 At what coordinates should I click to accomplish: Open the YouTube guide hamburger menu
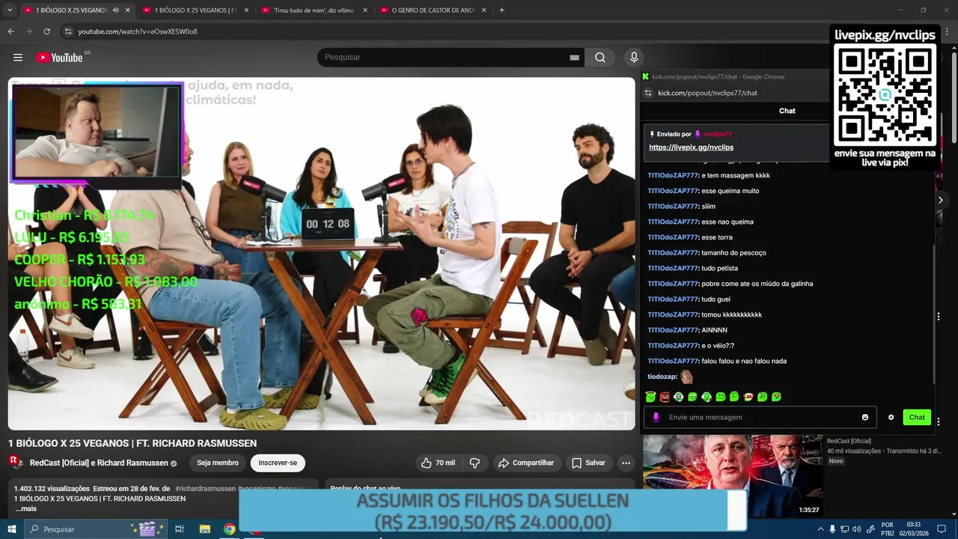point(18,58)
